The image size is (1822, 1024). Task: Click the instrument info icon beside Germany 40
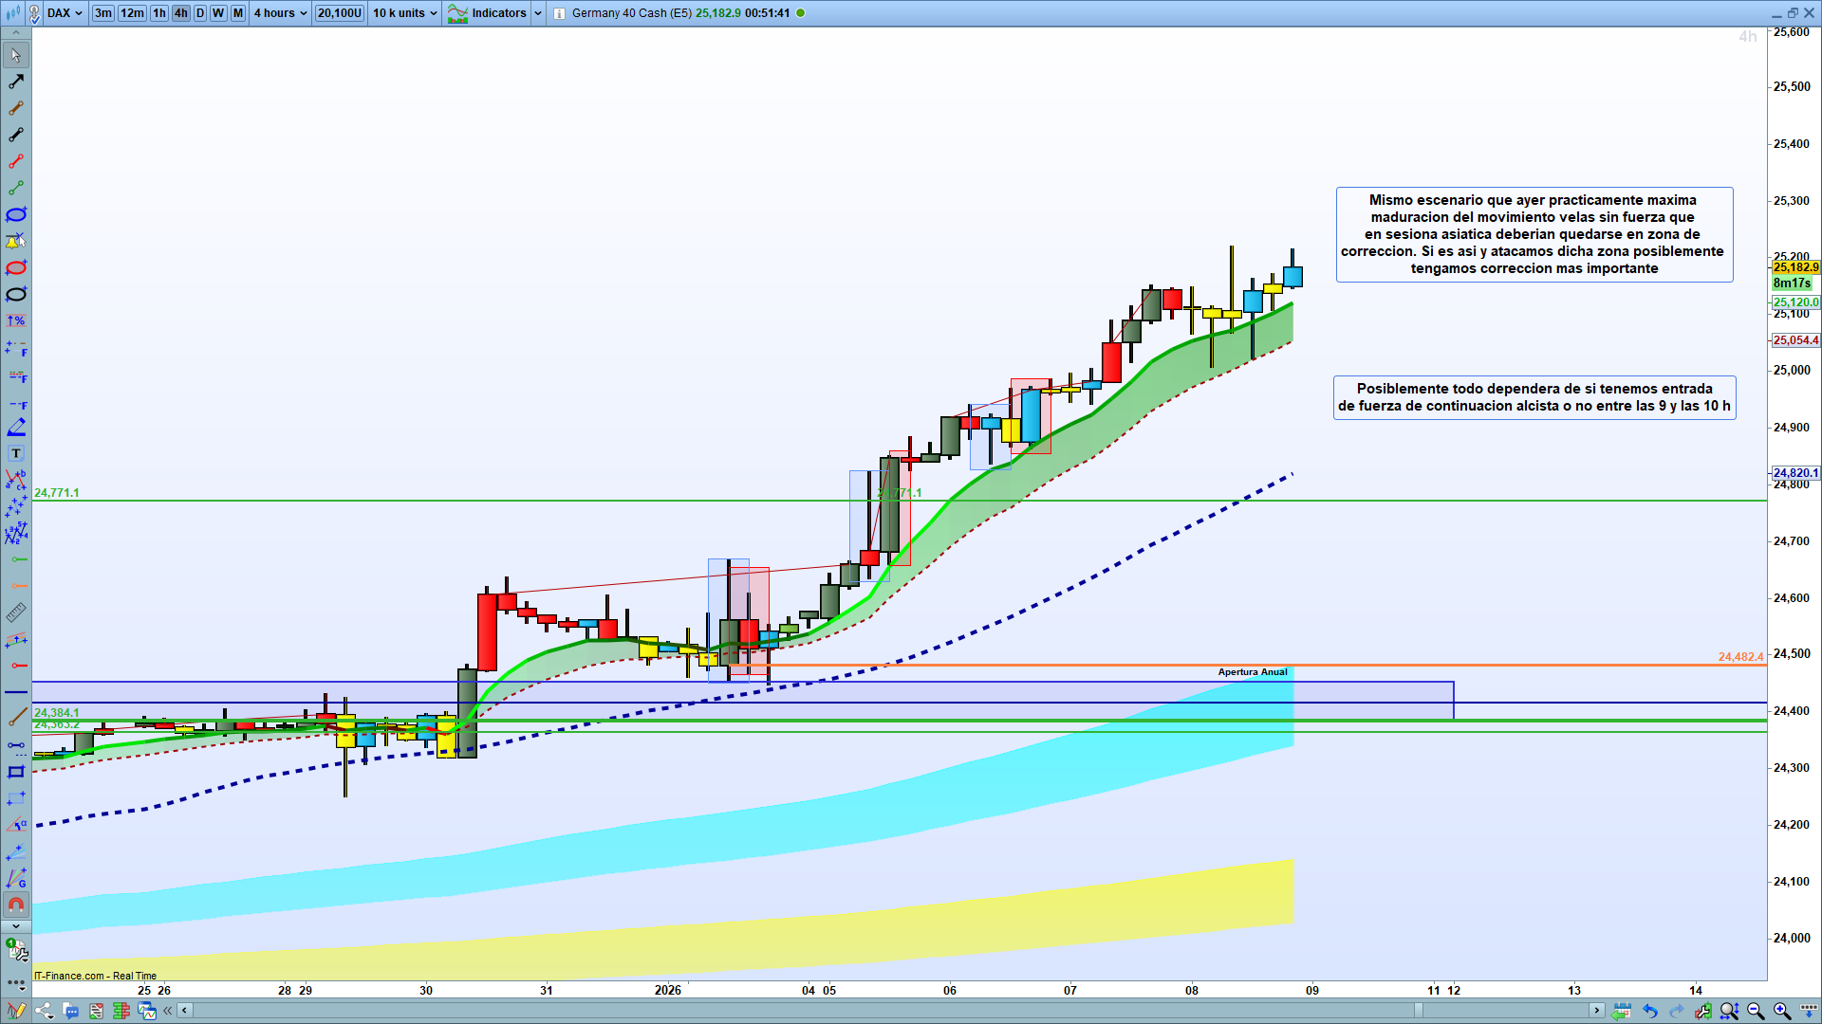click(559, 13)
